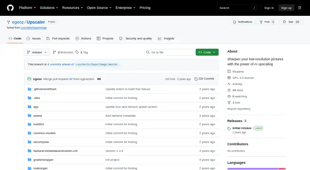Open the Report repository link
Viewport: 310px width, 170px height.
pos(239,109)
